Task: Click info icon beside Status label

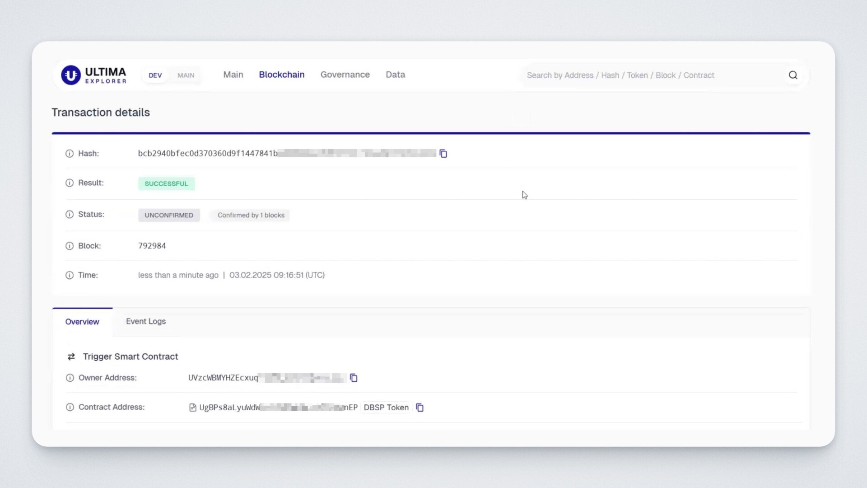Action: (70, 215)
